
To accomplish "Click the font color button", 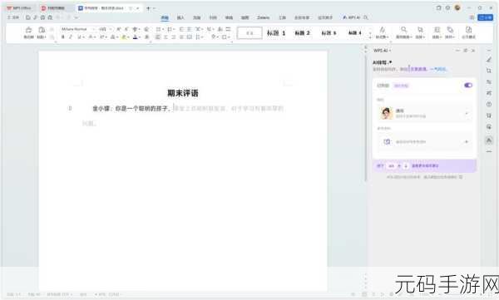I will [x=136, y=37].
